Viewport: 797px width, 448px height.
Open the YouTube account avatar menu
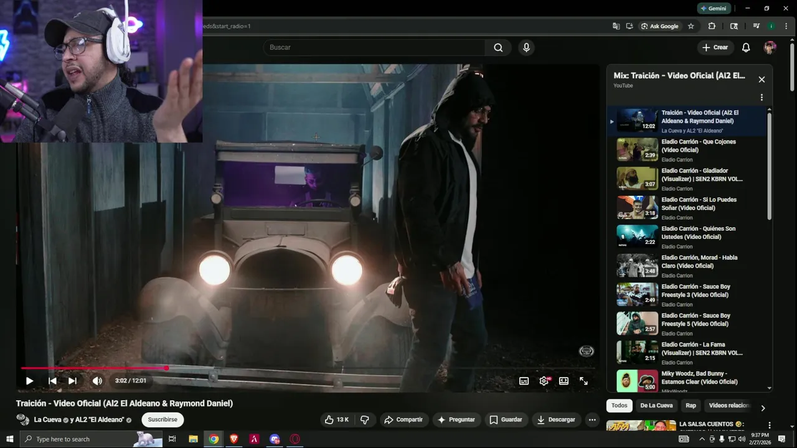click(x=770, y=47)
